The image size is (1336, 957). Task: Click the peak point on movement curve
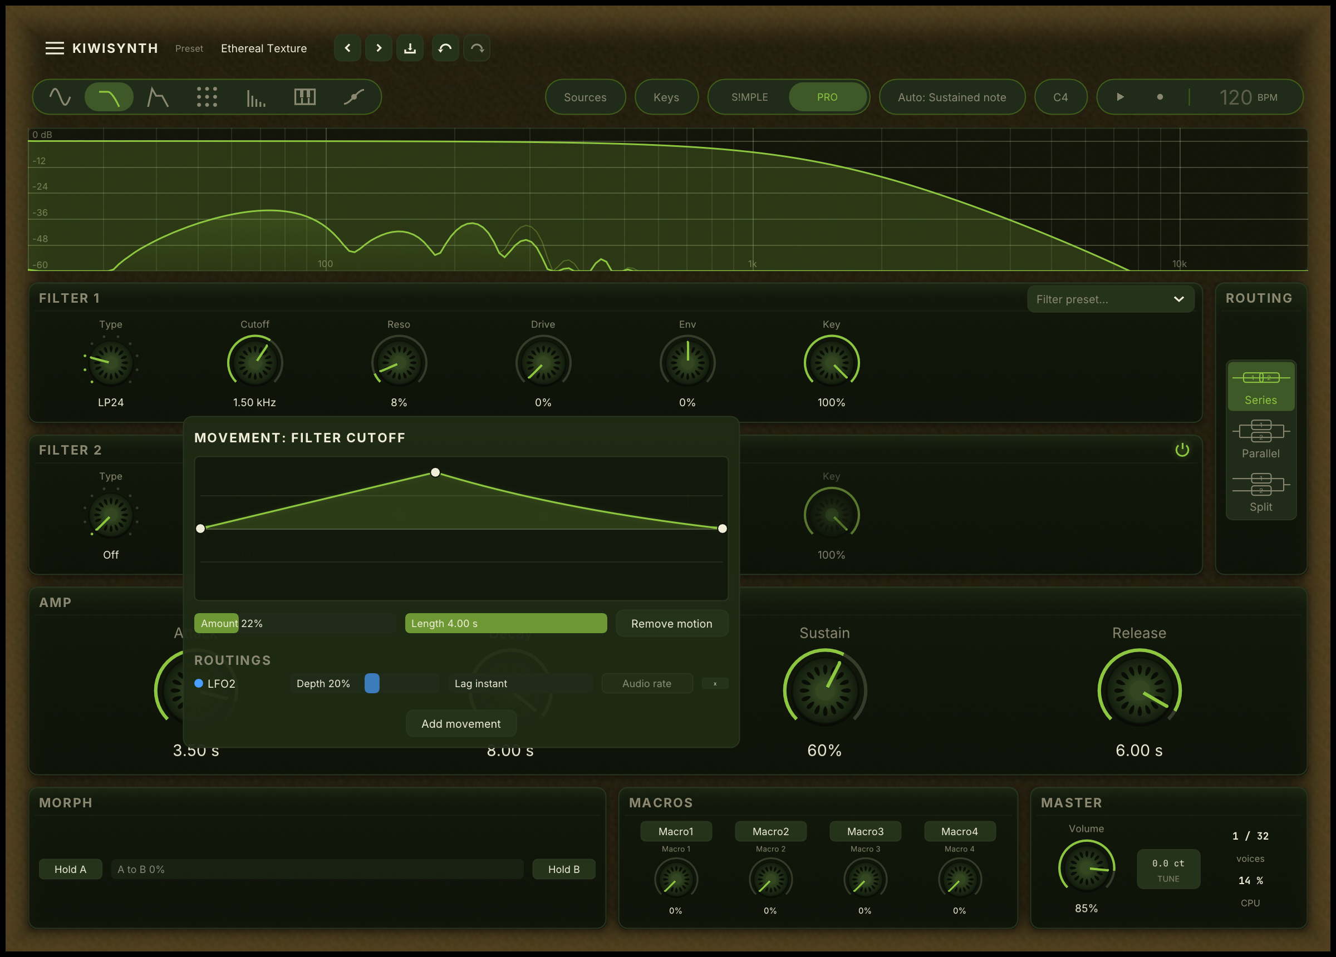[435, 472]
